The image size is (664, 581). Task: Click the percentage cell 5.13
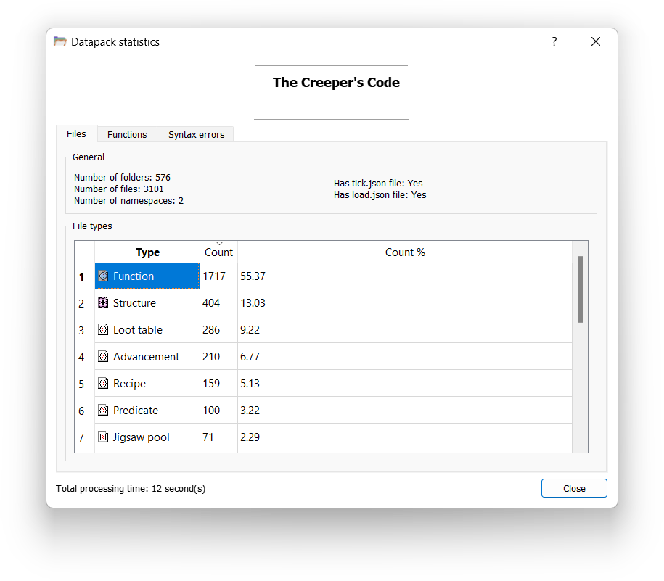405,384
